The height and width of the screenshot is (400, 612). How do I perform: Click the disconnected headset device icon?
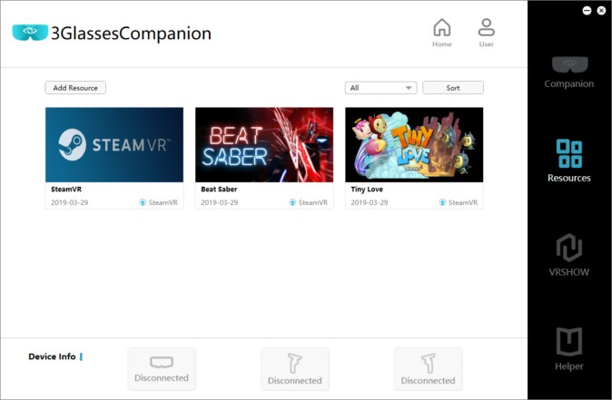tap(162, 362)
